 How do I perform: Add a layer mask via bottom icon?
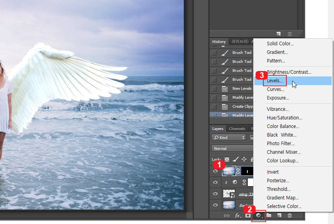tap(247, 215)
